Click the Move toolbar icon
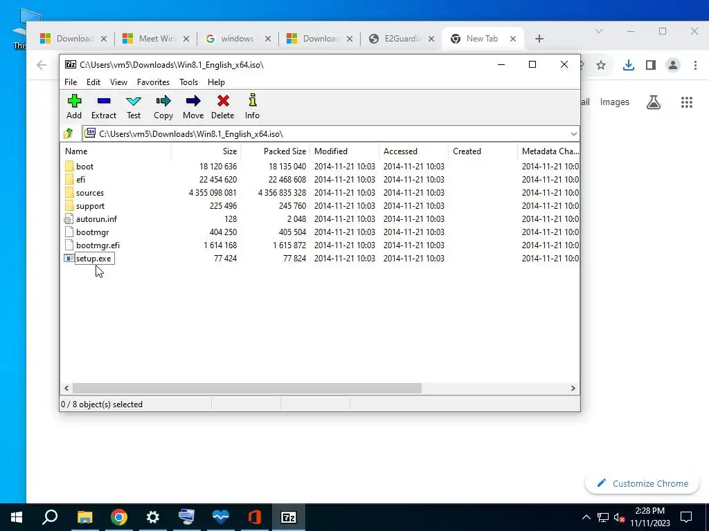The image size is (709, 531). (193, 101)
